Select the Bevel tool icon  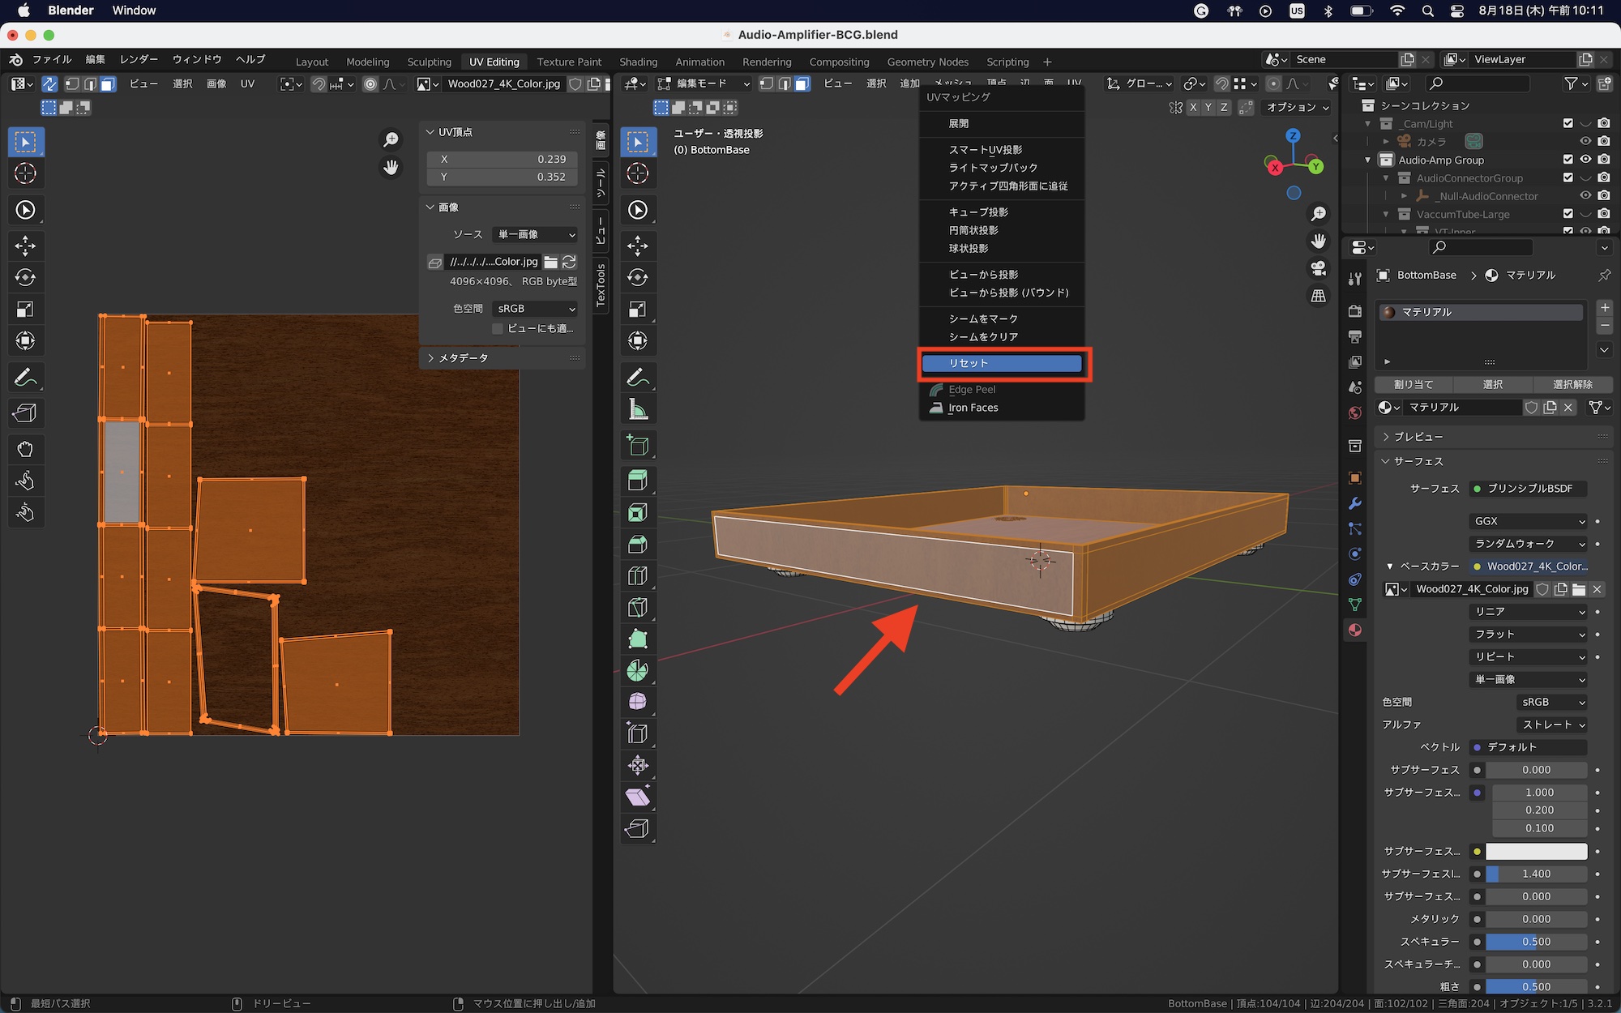click(x=638, y=544)
